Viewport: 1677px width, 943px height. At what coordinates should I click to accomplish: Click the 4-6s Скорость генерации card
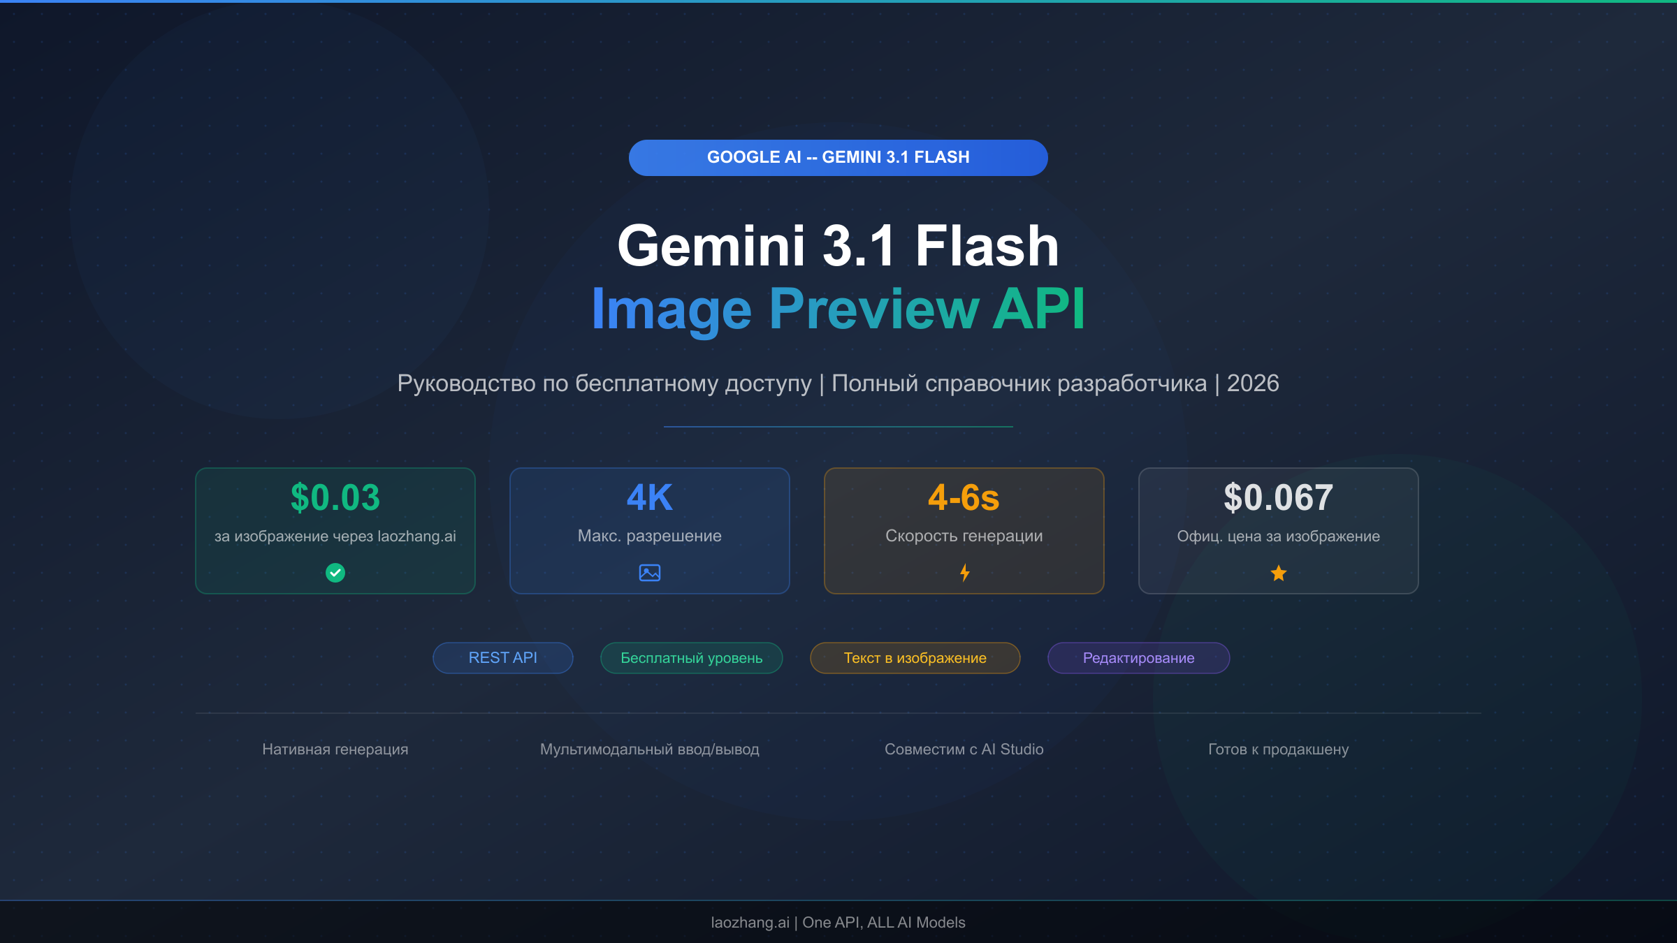[x=964, y=531]
